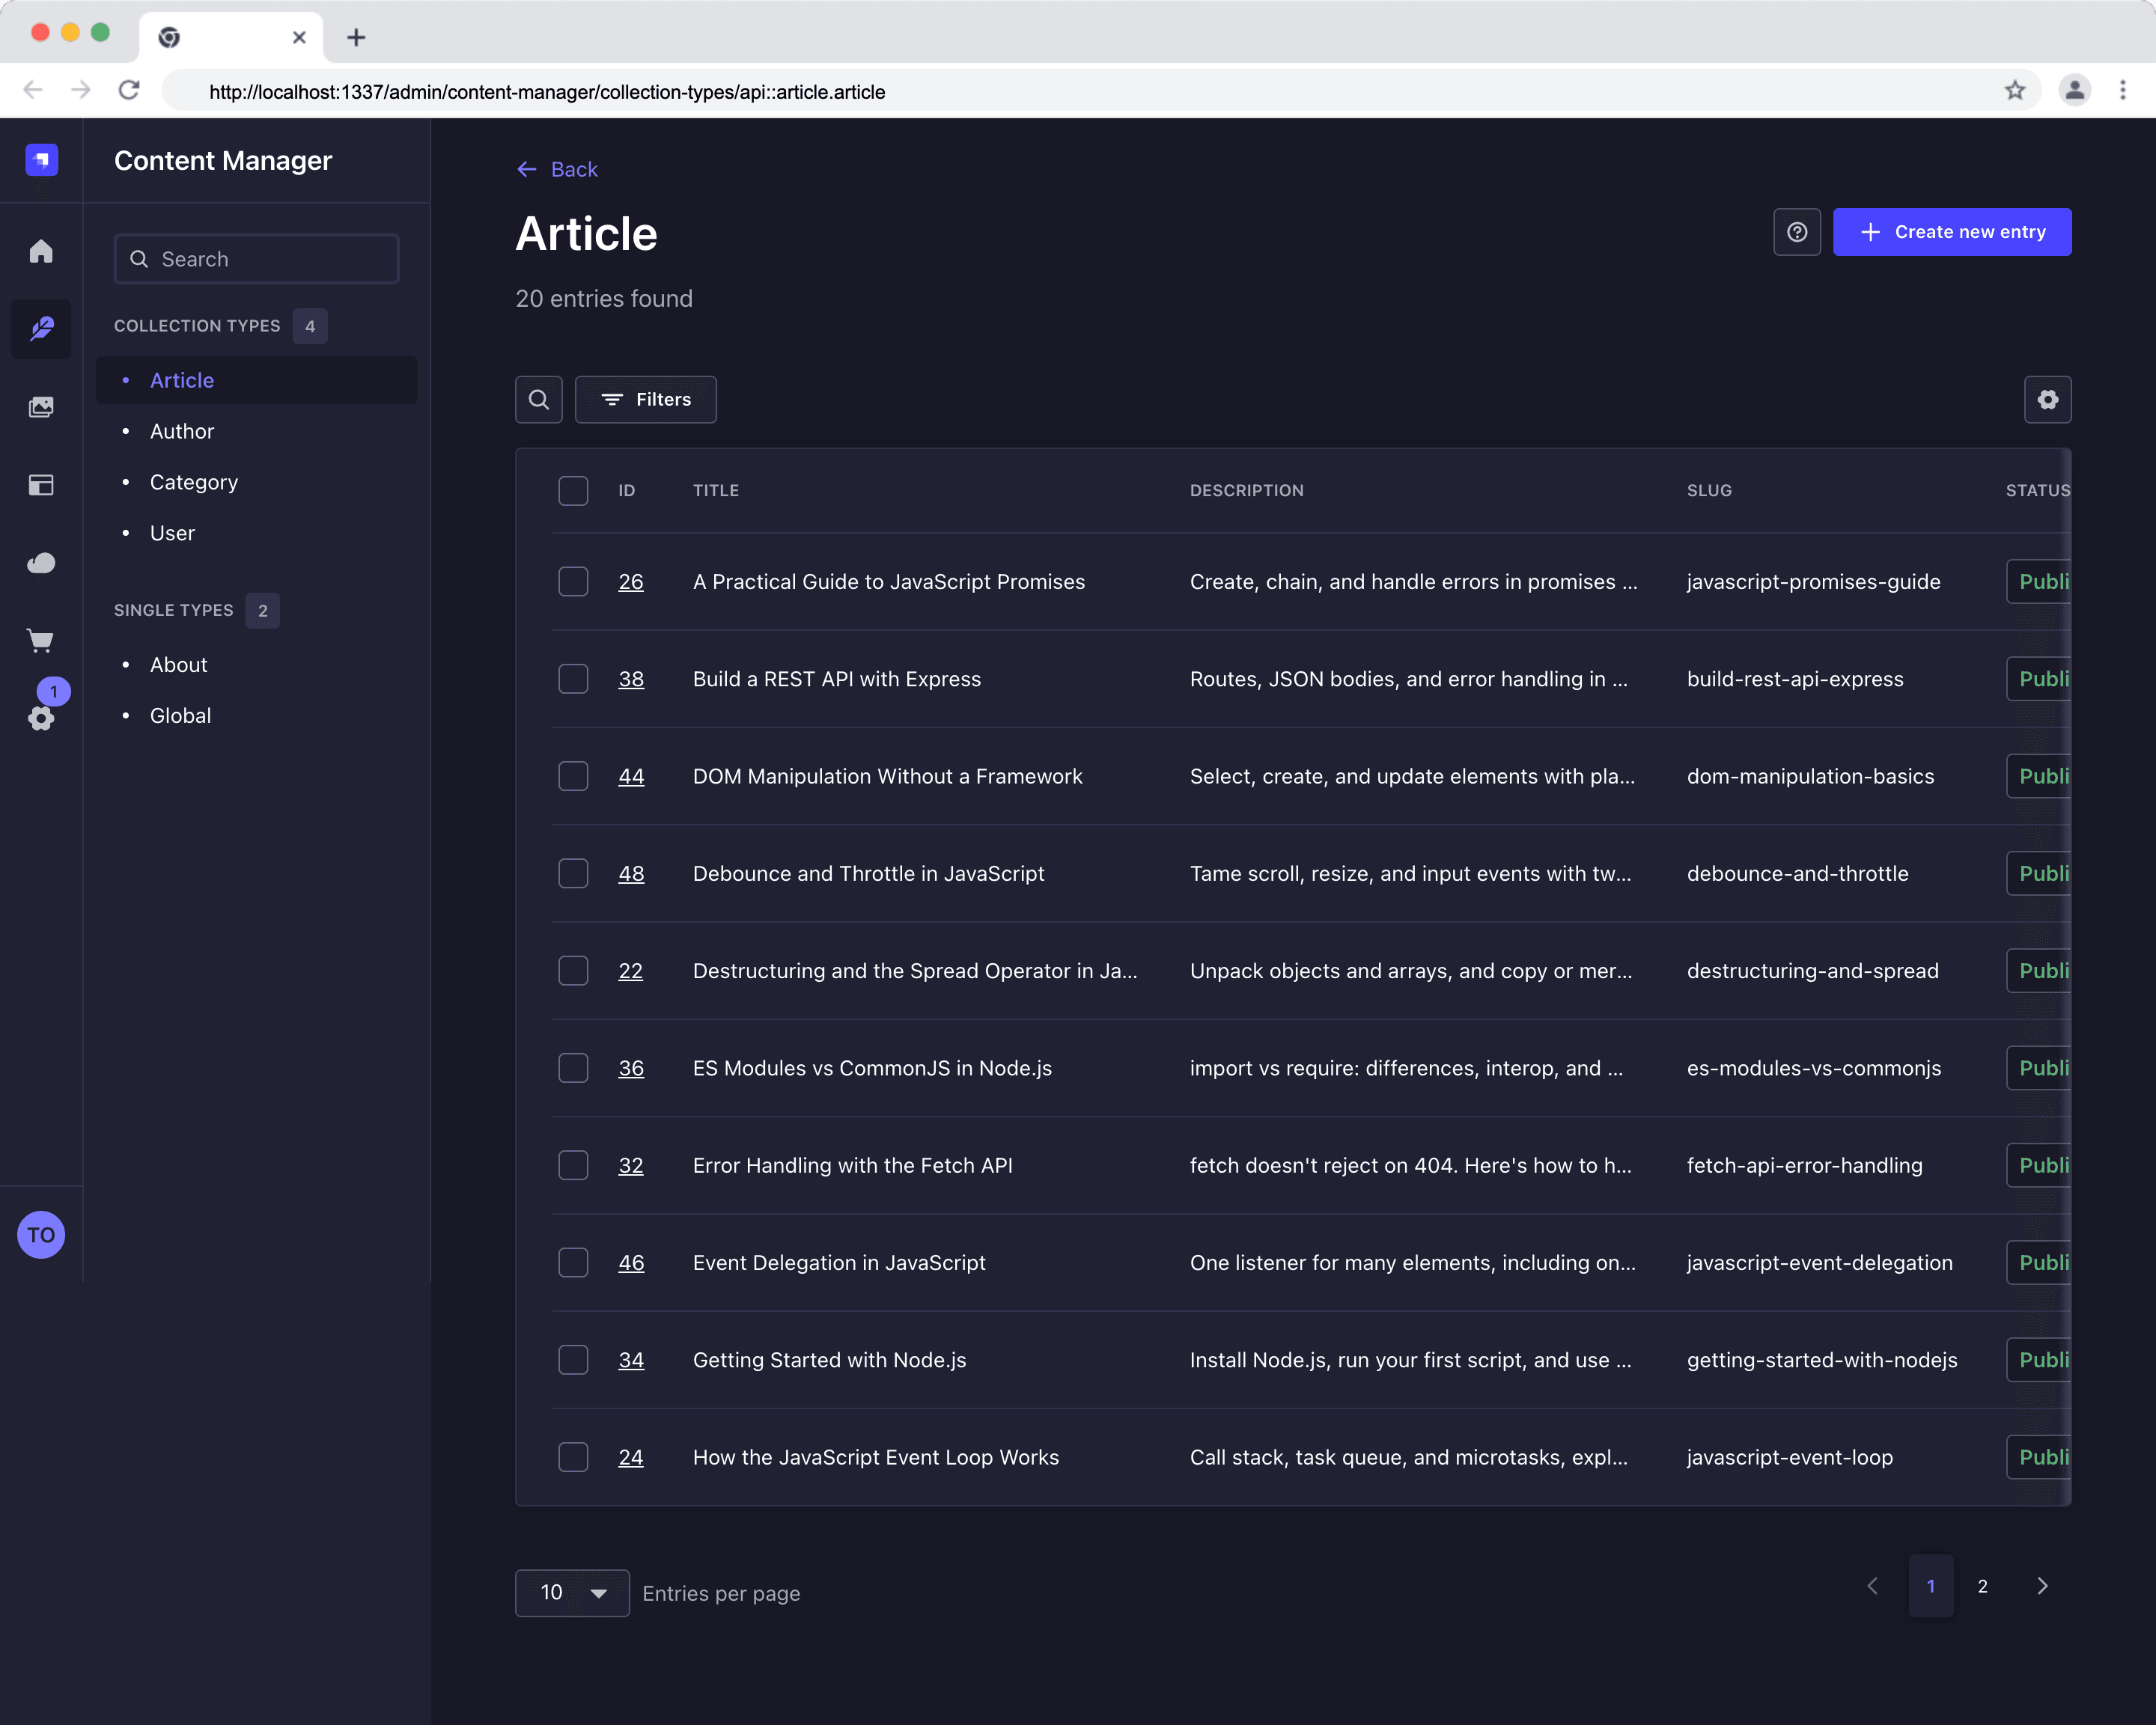Open the Media Library icon
Image resolution: width=2156 pixels, height=1725 pixels.
tap(41, 407)
